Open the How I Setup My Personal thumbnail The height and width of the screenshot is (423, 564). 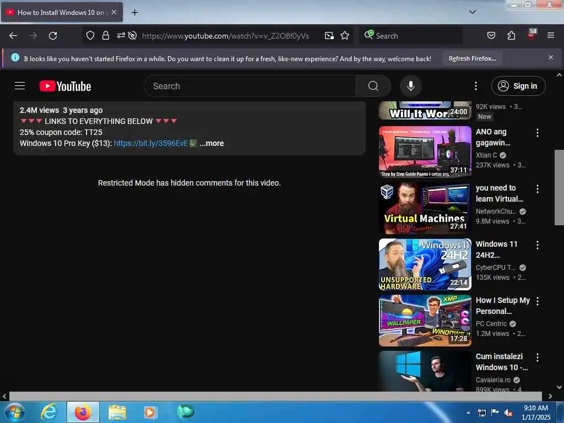(x=425, y=320)
